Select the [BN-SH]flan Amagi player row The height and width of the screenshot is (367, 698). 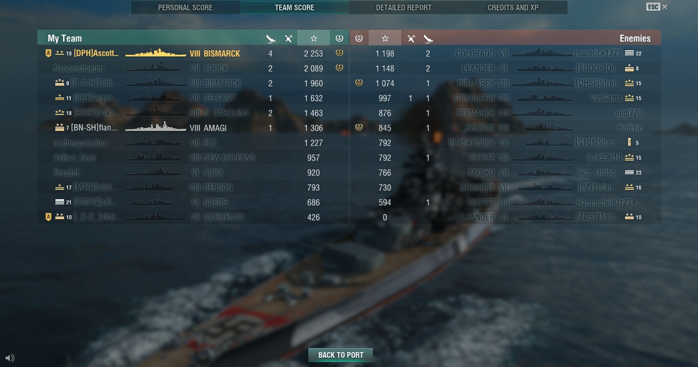tap(193, 128)
